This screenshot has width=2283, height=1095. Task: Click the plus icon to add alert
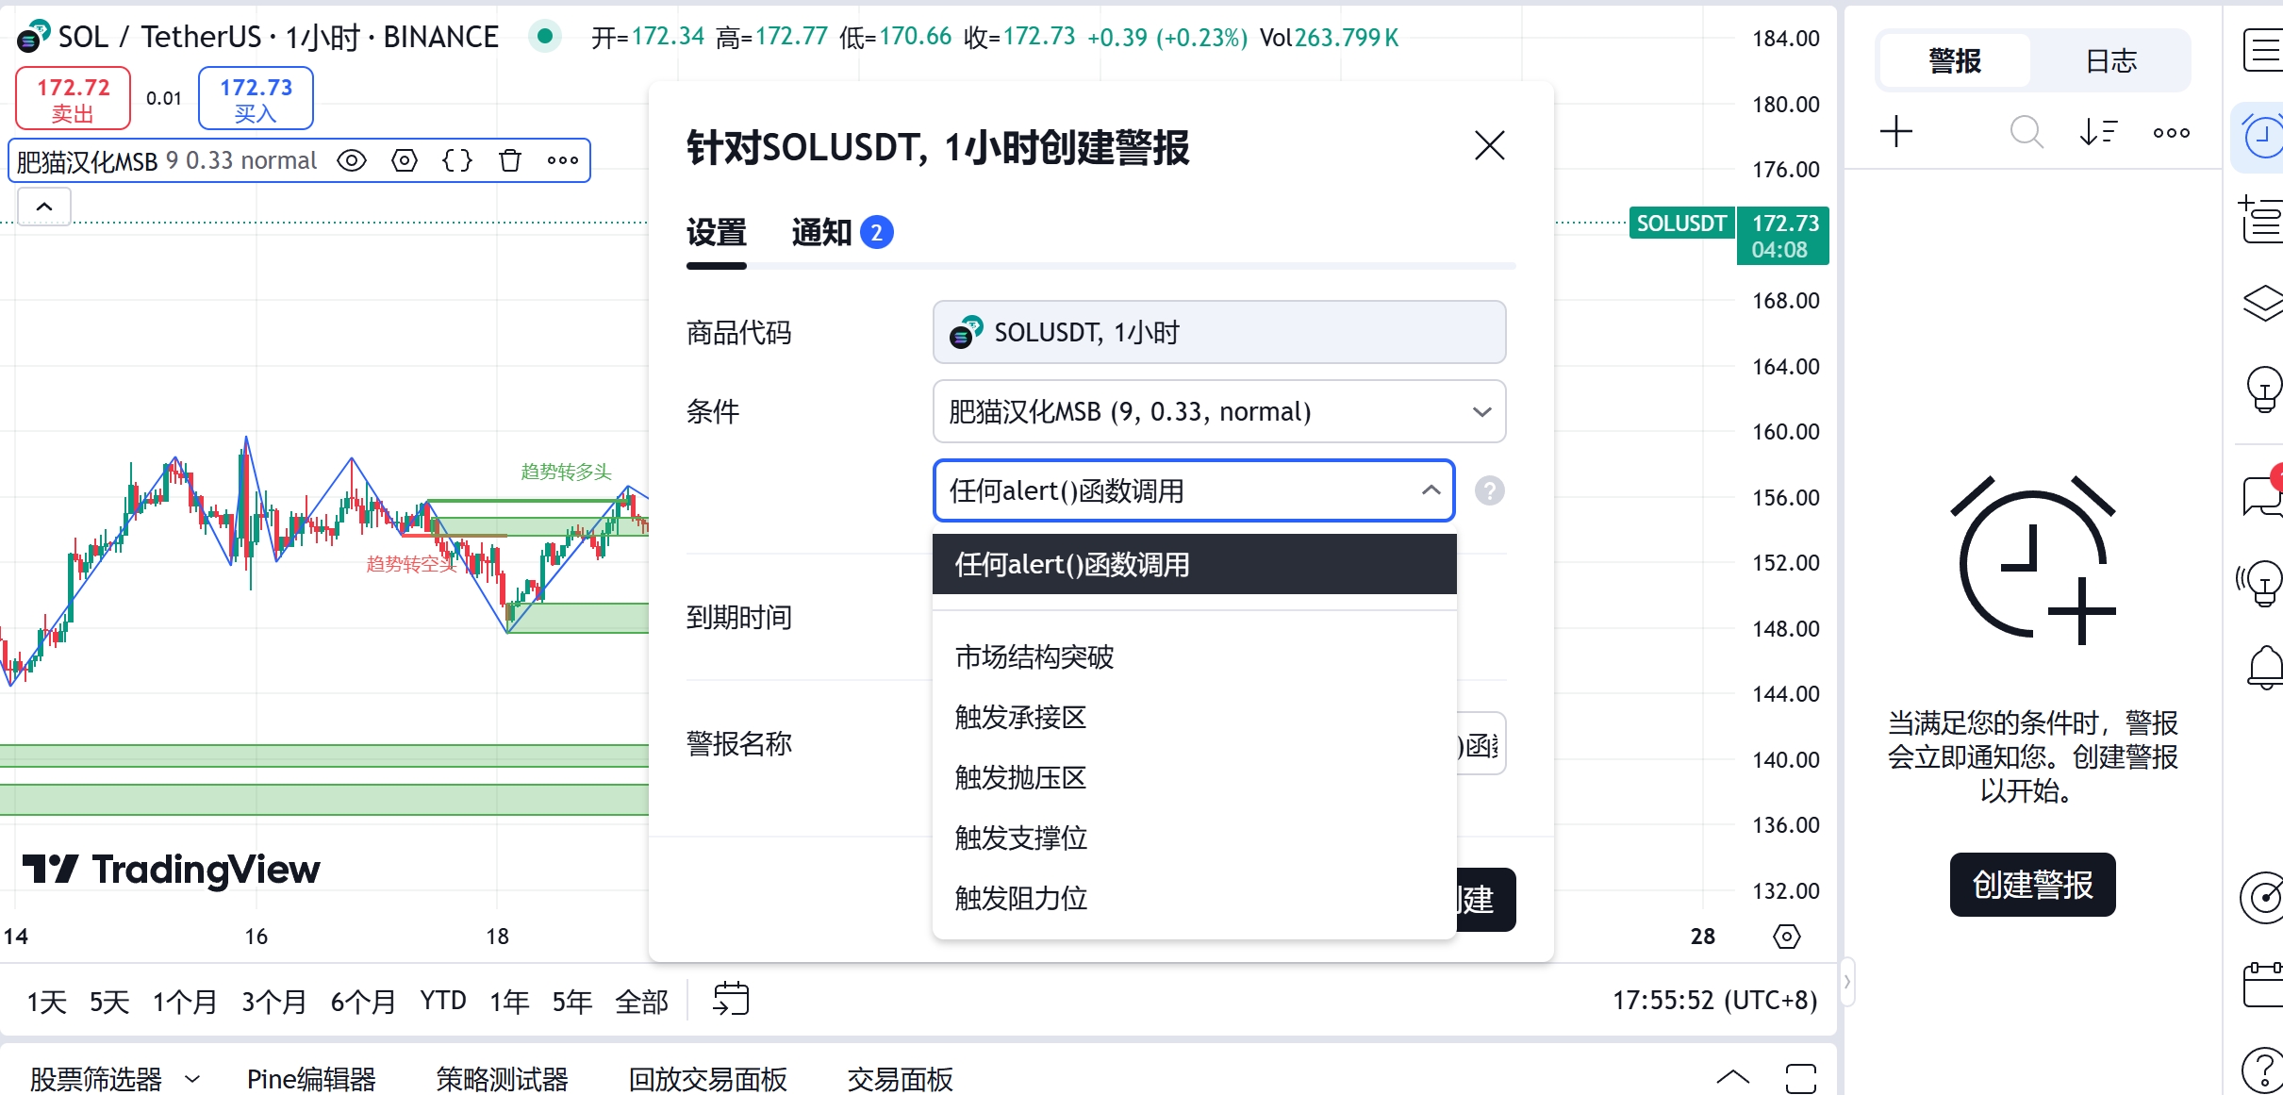pyautogui.click(x=1896, y=132)
